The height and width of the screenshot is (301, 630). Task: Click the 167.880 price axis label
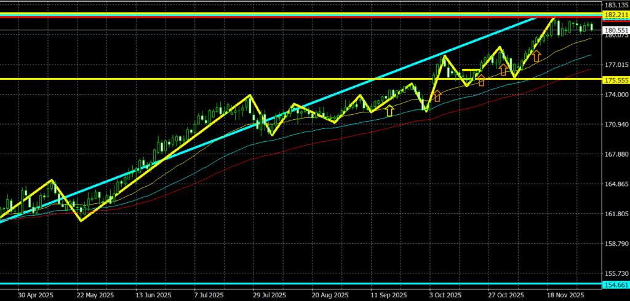pyautogui.click(x=615, y=154)
